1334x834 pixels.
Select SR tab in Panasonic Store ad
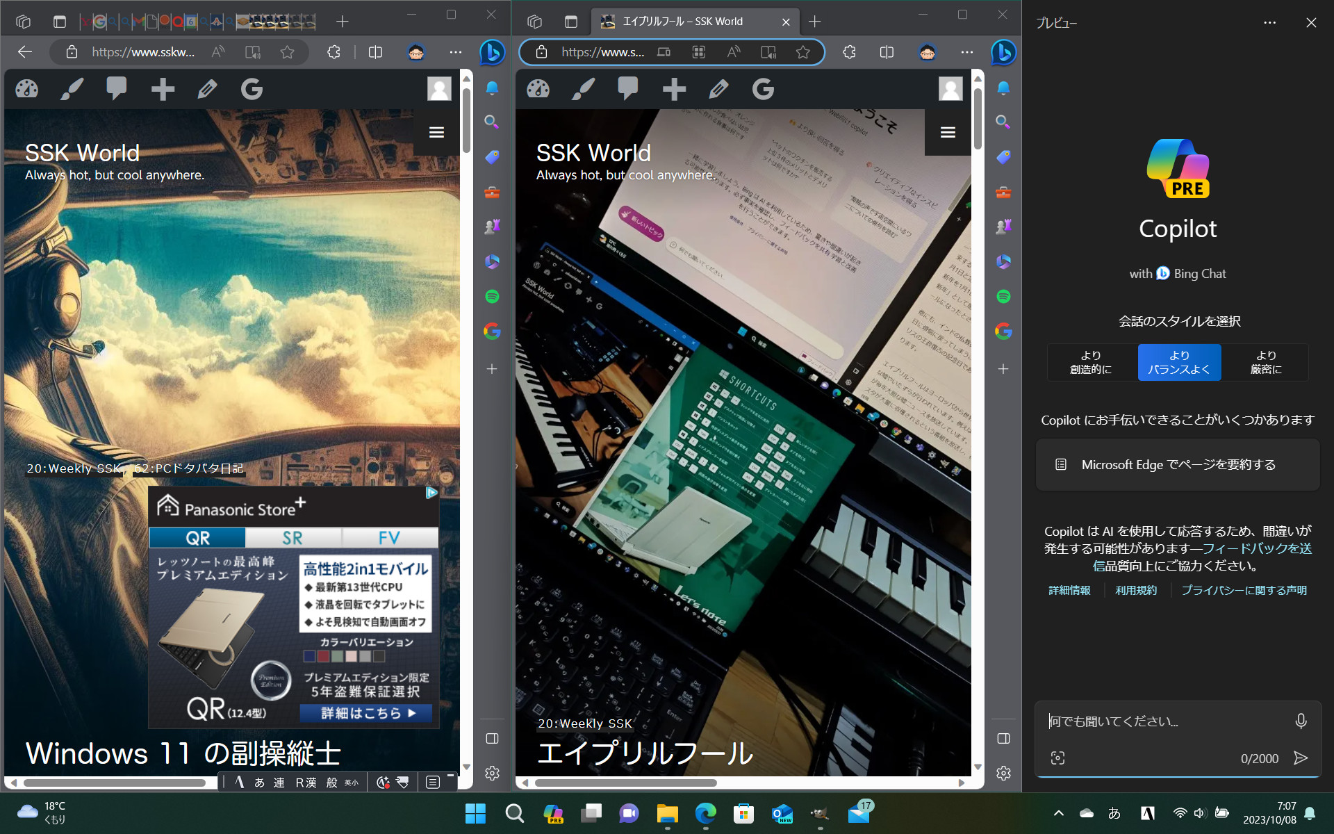point(293,538)
